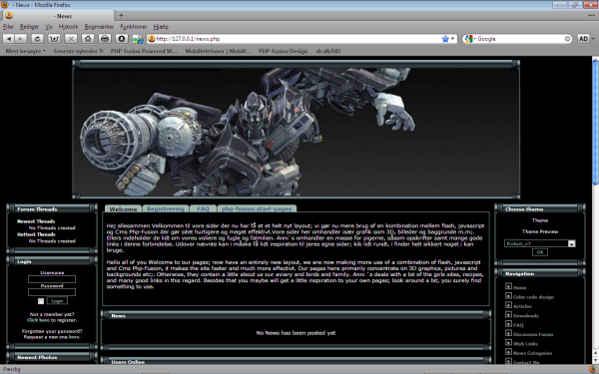Open the Robot_v7 theme dropdown
Image resolution: width=599 pixels, height=374 pixels.
pos(571,243)
